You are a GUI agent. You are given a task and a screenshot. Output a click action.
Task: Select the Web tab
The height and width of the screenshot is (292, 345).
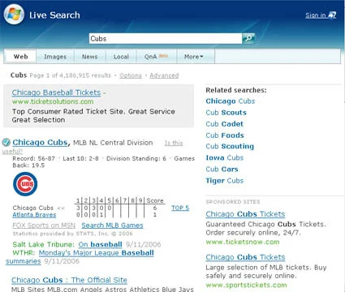tap(21, 57)
